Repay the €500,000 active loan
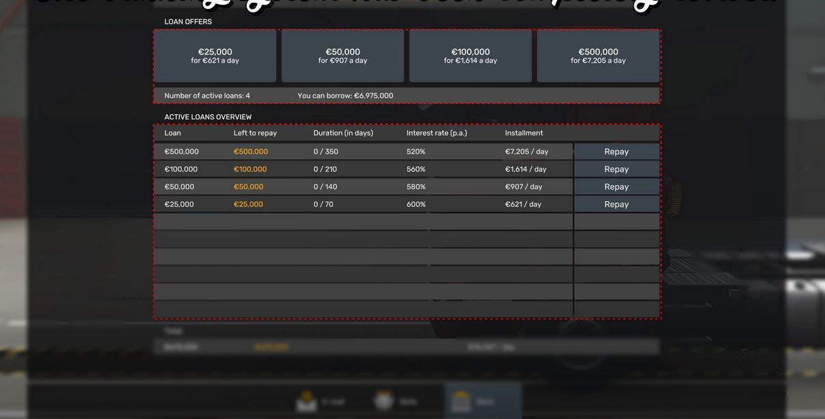 (616, 152)
